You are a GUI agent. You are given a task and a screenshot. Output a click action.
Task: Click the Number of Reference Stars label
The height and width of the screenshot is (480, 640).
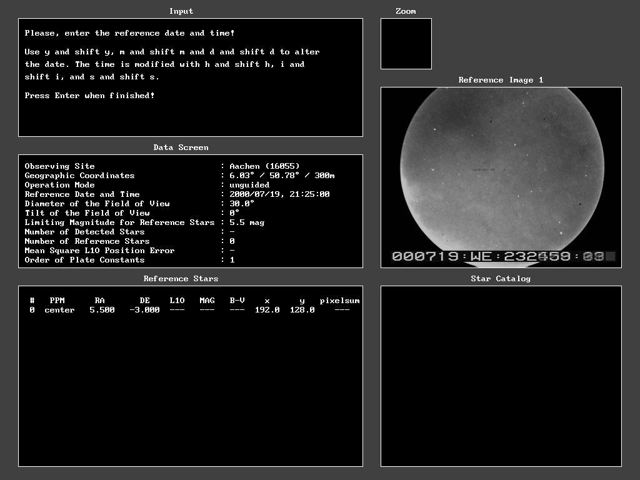(x=87, y=241)
